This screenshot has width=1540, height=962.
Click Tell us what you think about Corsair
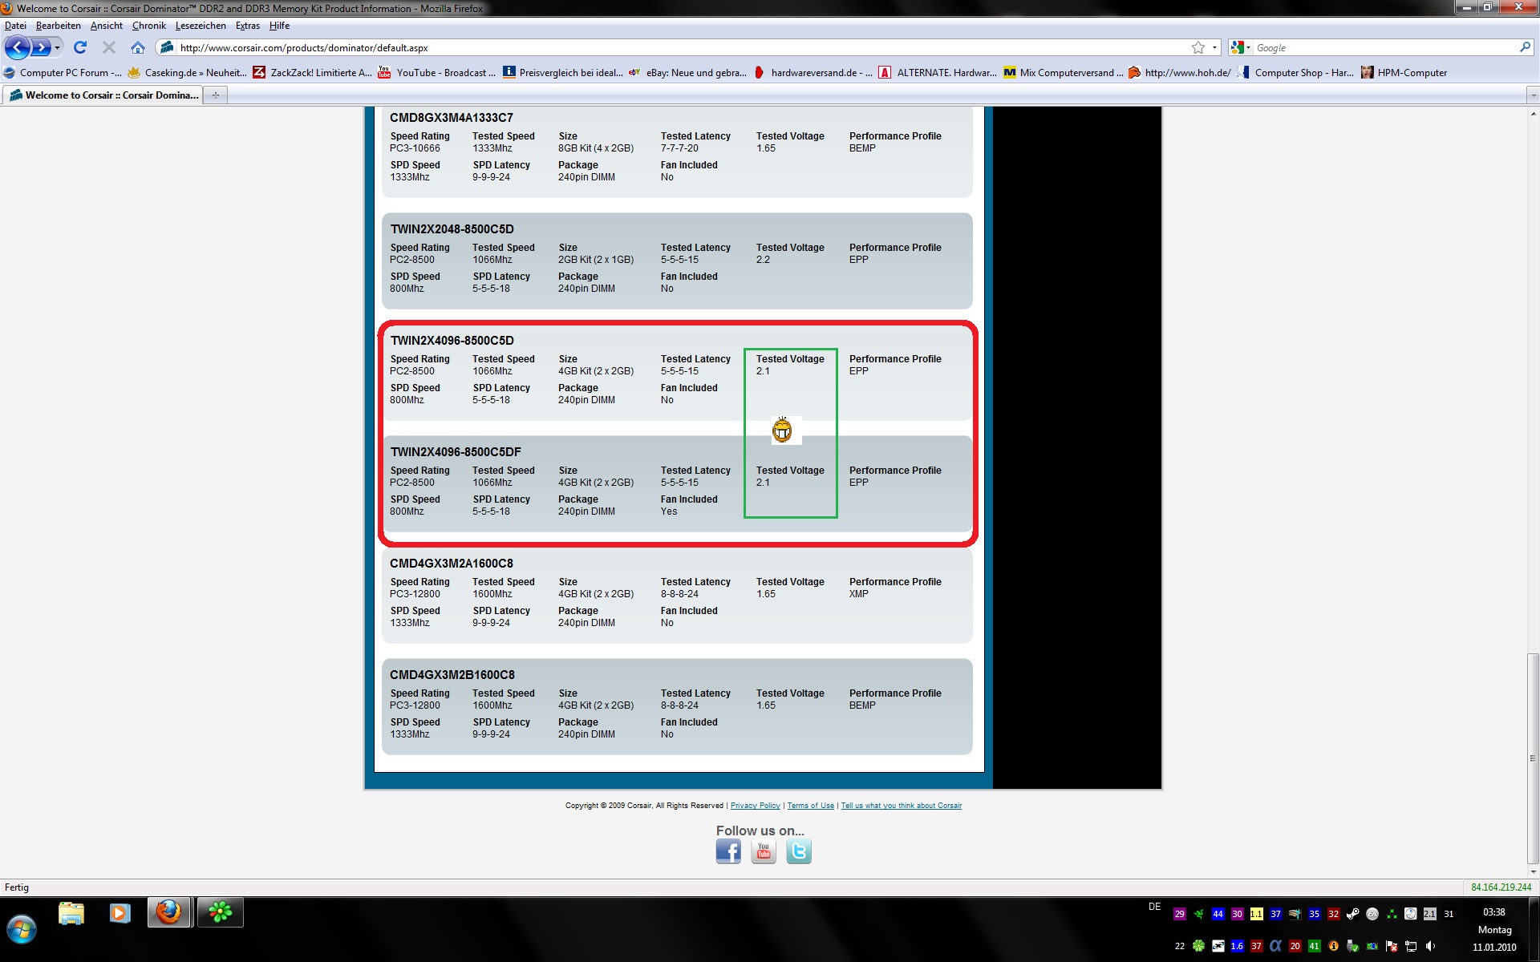[901, 806]
